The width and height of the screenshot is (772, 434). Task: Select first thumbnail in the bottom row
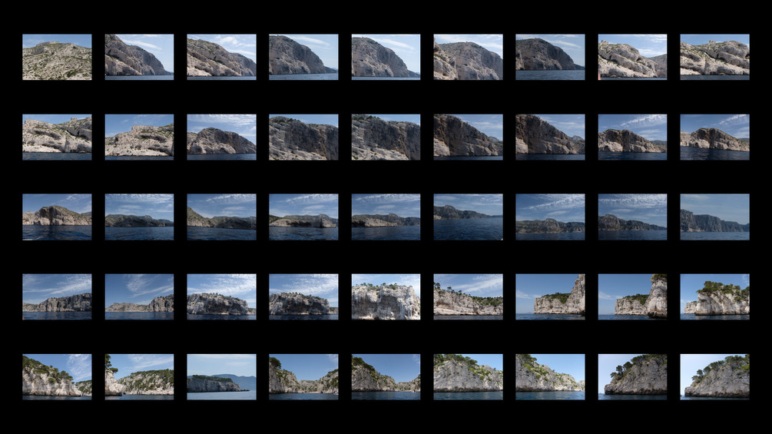[x=57, y=377]
